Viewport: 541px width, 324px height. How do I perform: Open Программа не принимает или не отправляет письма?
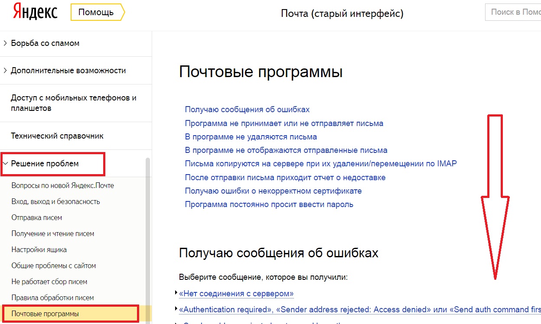pos(284,123)
